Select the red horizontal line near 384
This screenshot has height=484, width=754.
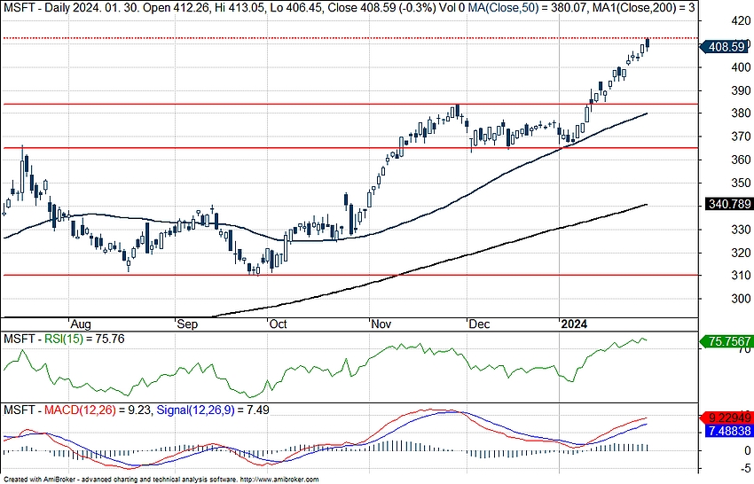click(350, 104)
